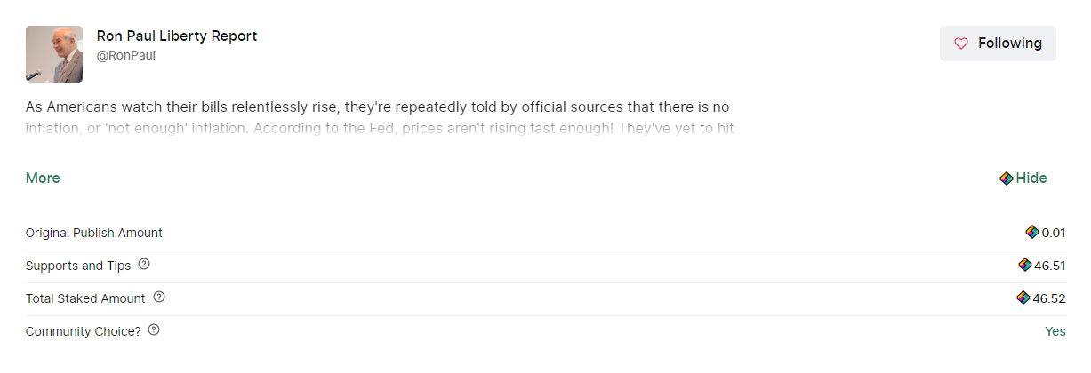Screen dimensions: 1091x373
Task: Click the Supports and Tips label
Action: [78, 266]
